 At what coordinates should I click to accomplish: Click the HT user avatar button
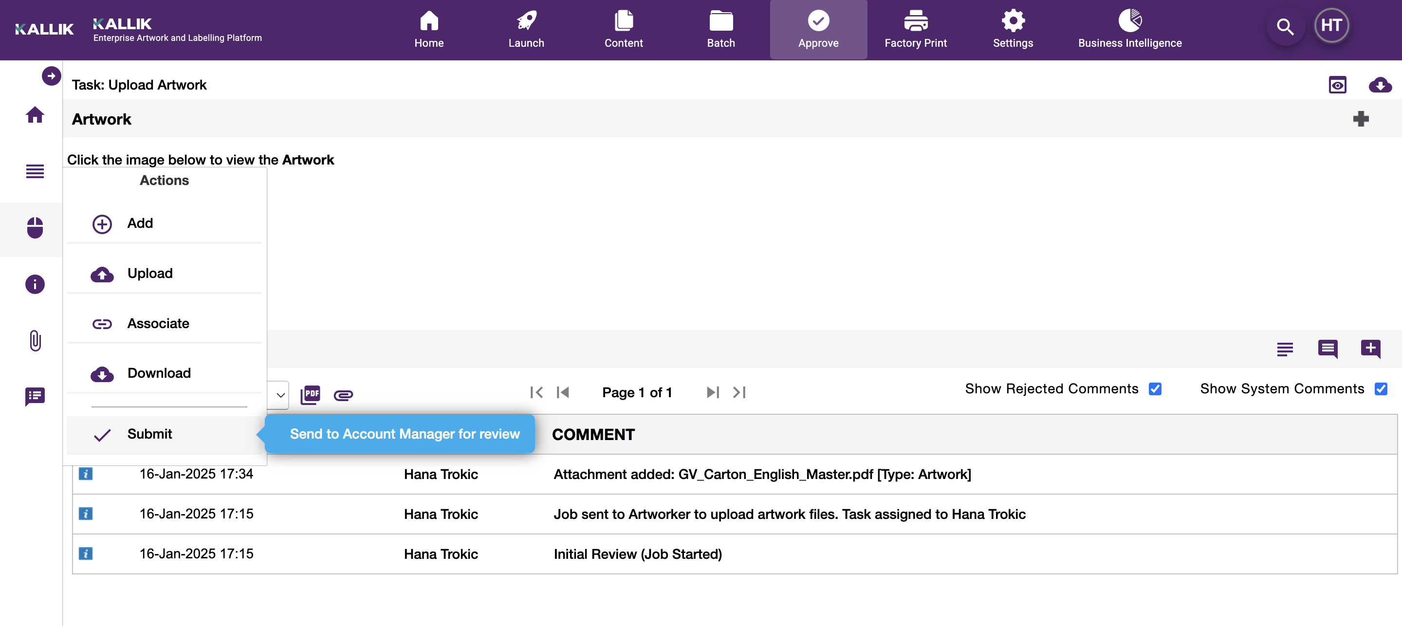click(x=1331, y=26)
